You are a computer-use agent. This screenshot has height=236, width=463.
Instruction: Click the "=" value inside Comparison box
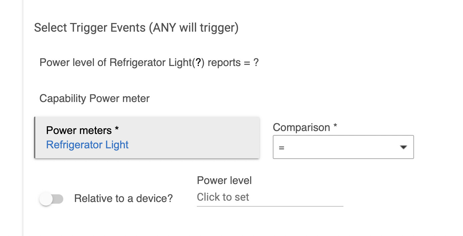(x=282, y=148)
